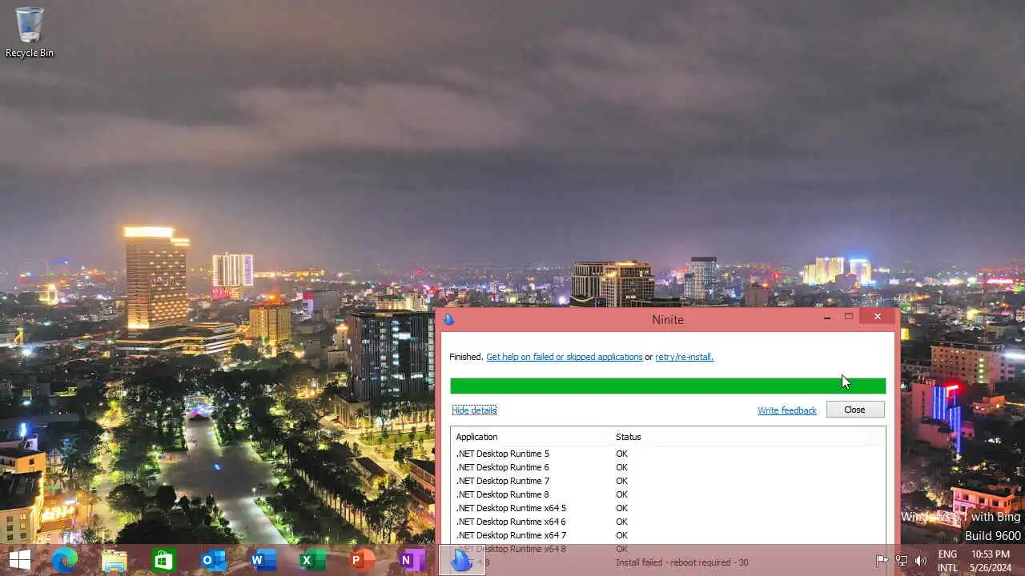This screenshot has width=1025, height=576.
Task: Open the volume speaker tray icon
Action: pyautogui.click(x=921, y=561)
